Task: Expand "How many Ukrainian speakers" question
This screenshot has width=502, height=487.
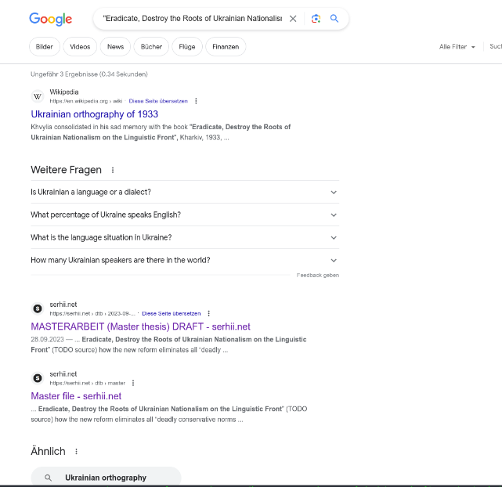Action: point(334,260)
